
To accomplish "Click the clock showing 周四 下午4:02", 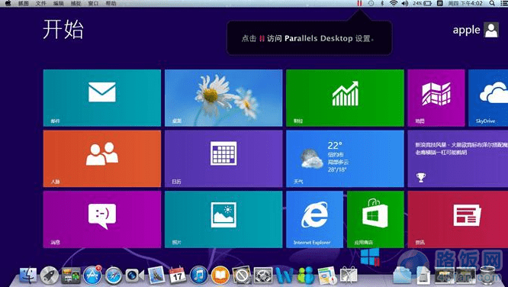I will (x=465, y=3).
